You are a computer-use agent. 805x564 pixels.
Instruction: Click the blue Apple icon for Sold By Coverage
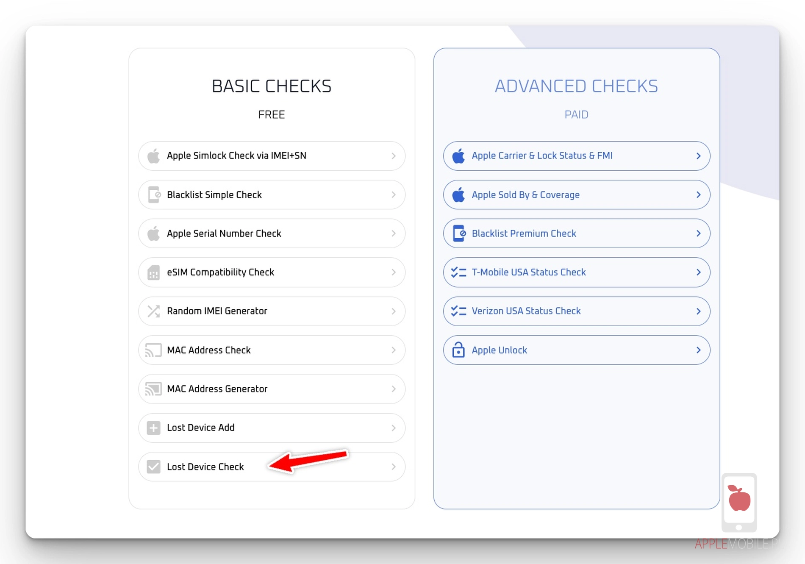458,195
